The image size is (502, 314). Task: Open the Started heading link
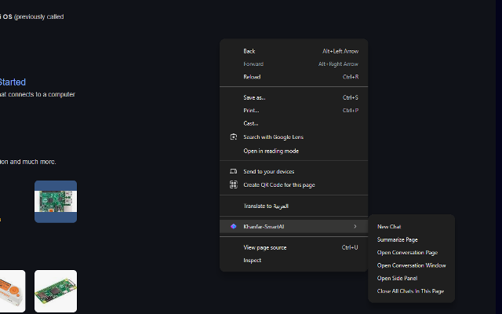13,82
